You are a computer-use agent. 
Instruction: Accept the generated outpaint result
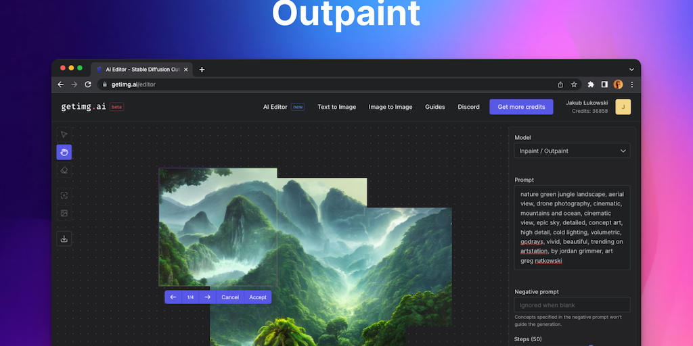pos(258,297)
